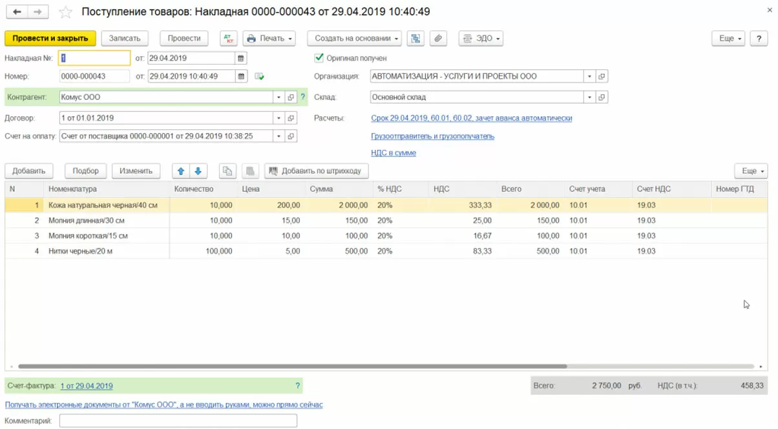
Task: Open the Печать menu
Action: [x=269, y=39]
